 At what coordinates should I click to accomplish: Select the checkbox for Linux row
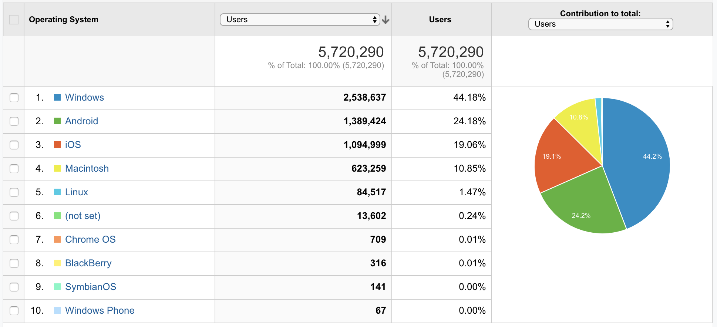coord(14,192)
